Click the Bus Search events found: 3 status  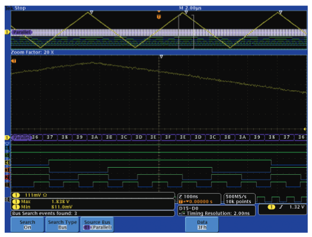click(93, 213)
